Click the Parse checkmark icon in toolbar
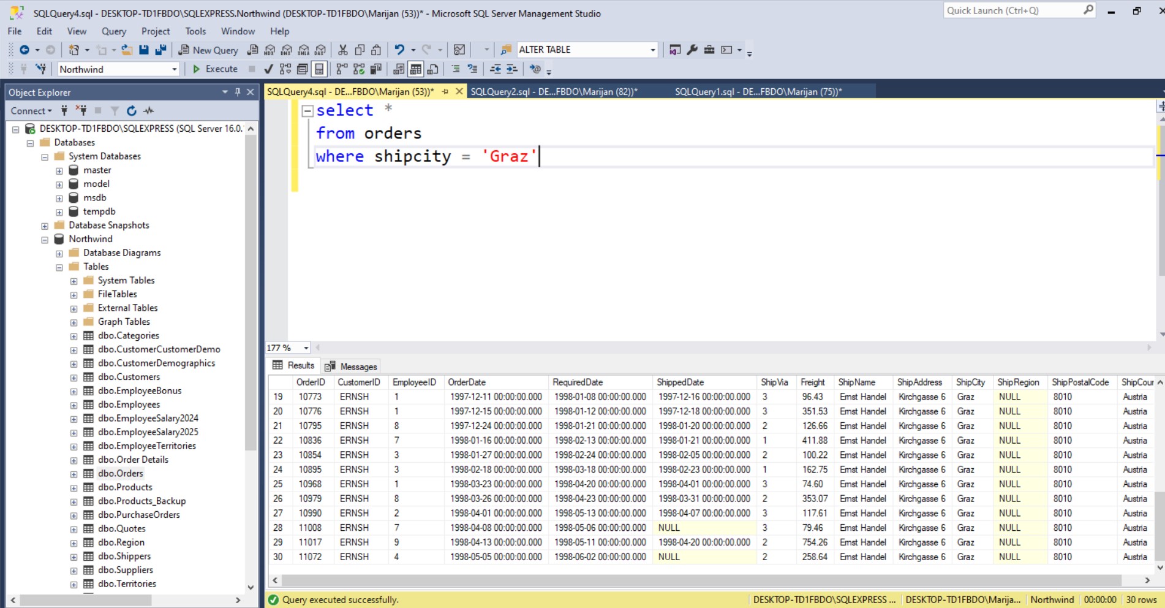1165x608 pixels. pos(268,69)
